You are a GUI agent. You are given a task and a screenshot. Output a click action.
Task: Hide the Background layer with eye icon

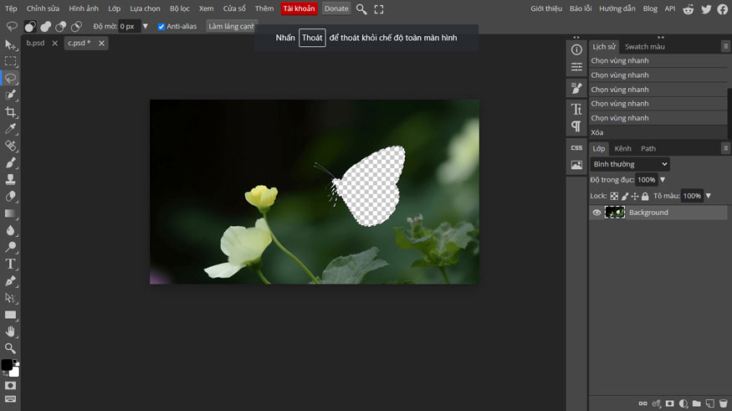click(596, 213)
